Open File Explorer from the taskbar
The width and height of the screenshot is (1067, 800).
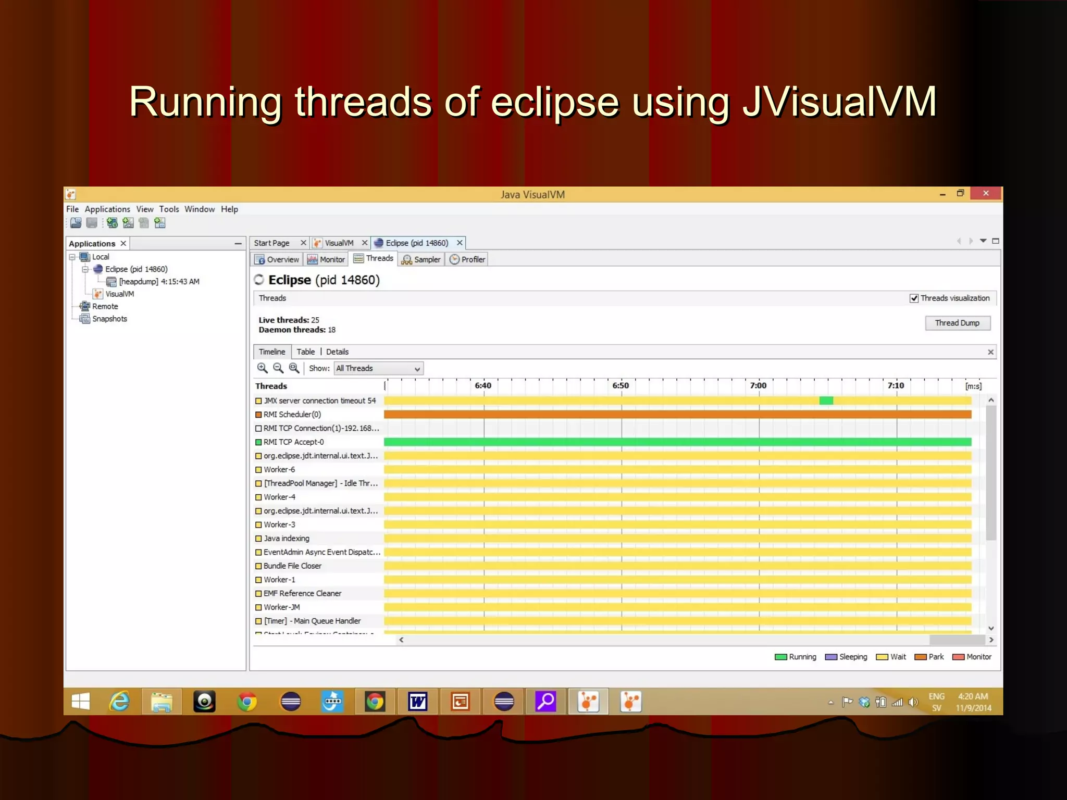[x=162, y=702]
